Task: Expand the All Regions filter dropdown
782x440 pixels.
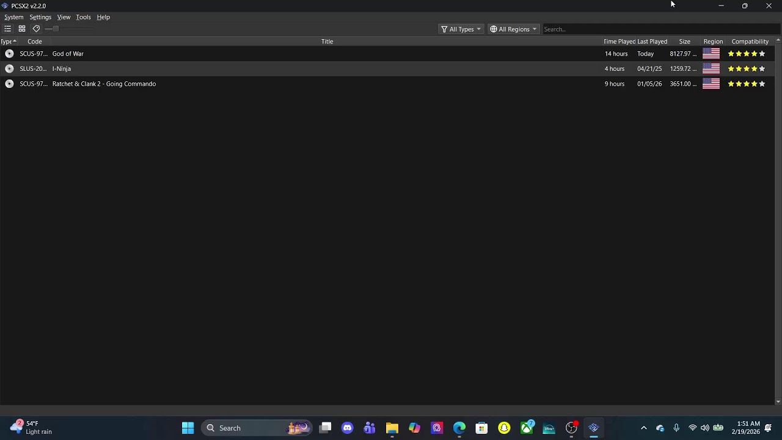Action: coord(513,29)
